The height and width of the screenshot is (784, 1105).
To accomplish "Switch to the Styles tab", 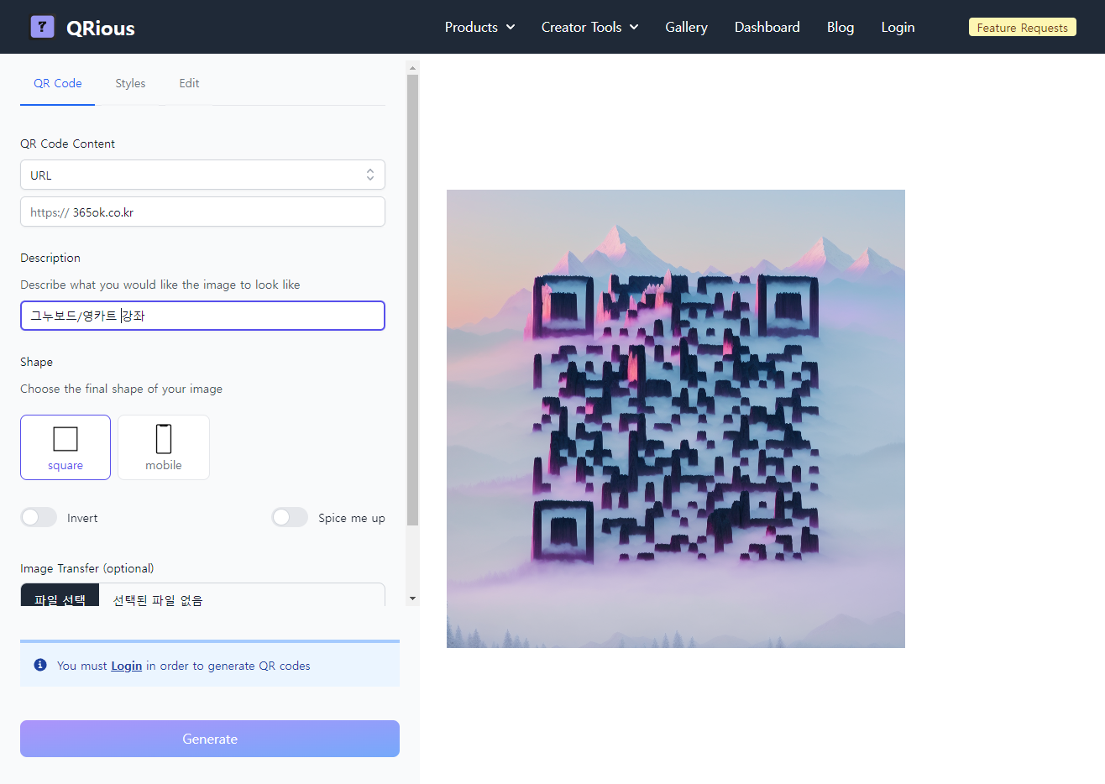I will pos(130,83).
